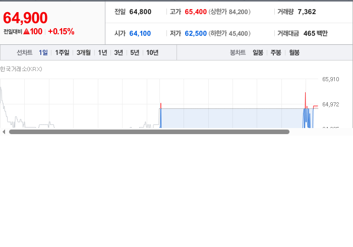The width and height of the screenshot is (353, 247).
Task: Click the horizontal scrollbar left arrow
Action: (x=4, y=132)
